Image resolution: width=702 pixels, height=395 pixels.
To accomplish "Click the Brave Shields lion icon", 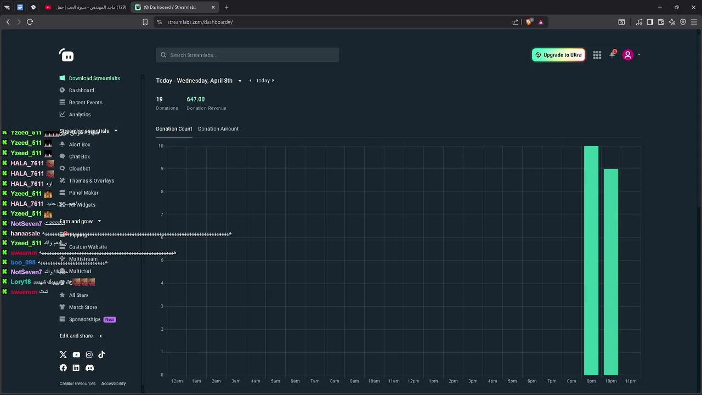I will coord(528,22).
